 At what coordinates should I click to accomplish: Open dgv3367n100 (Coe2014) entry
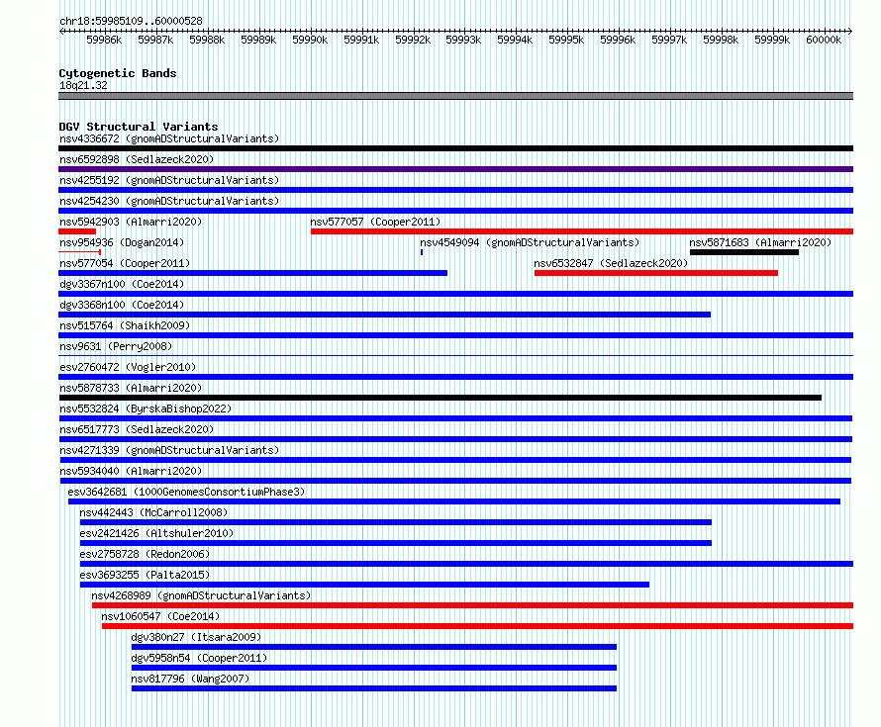coord(122,284)
